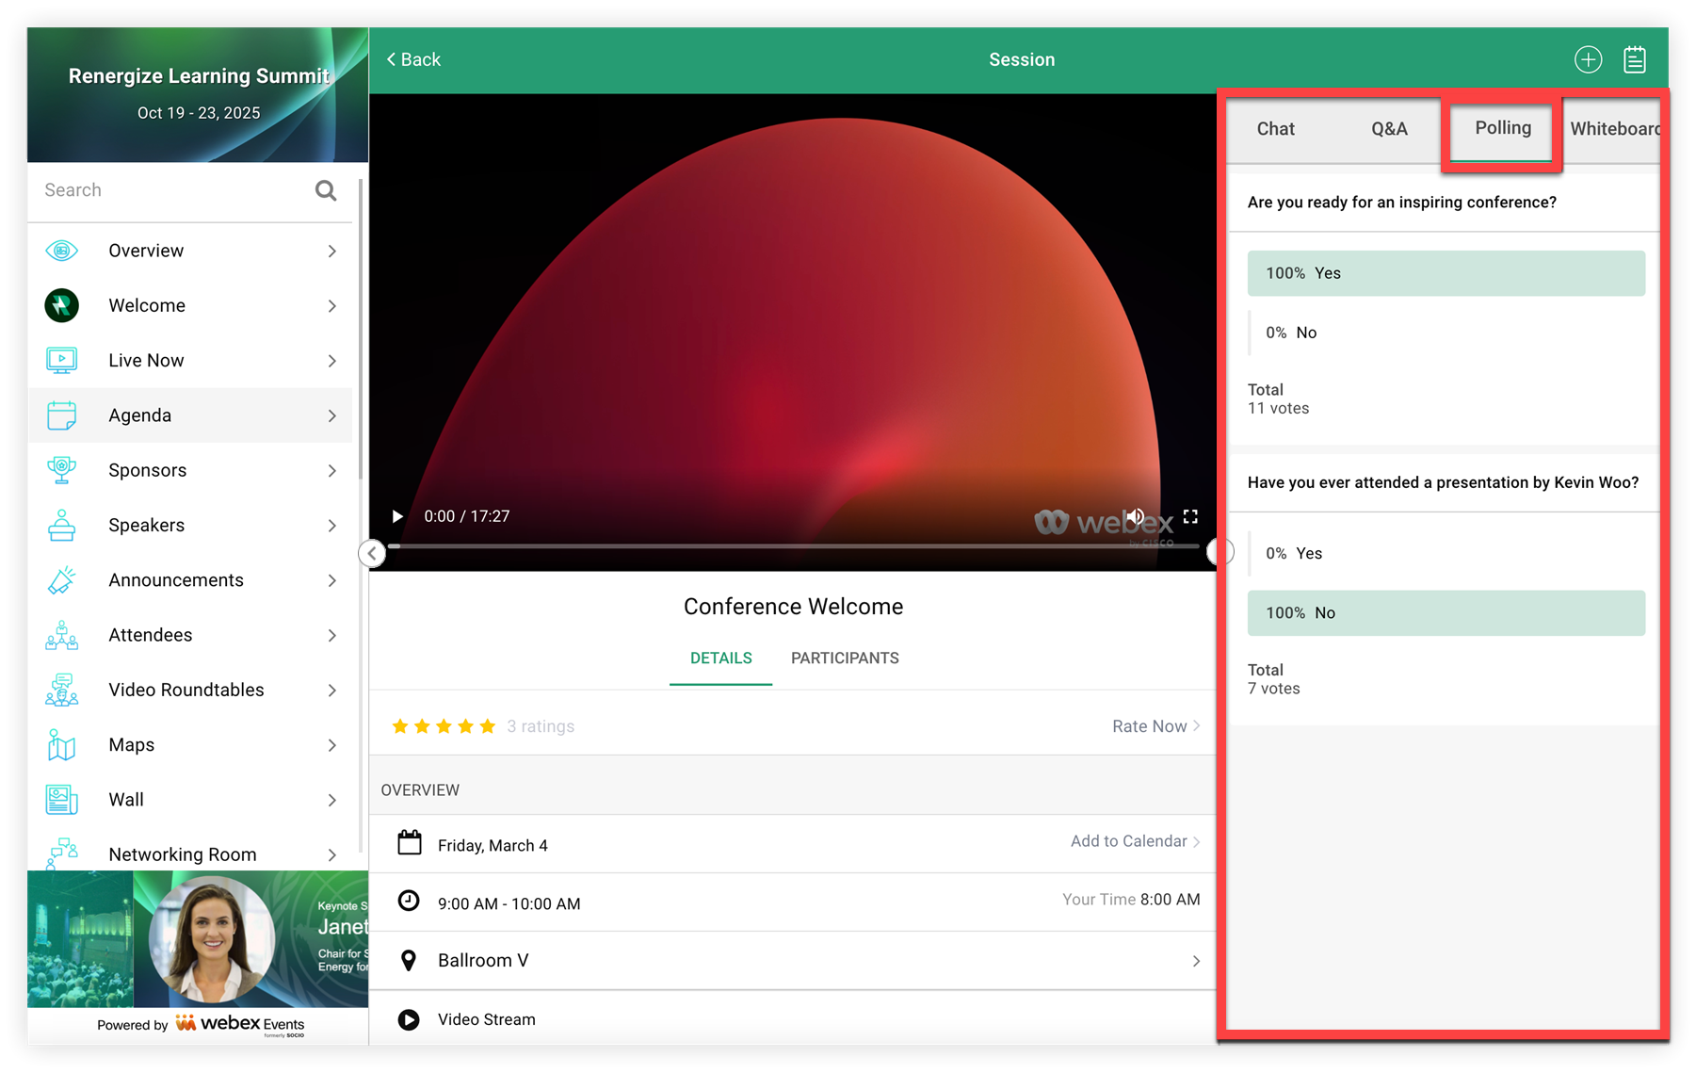Click the clock icon beside session time
1696x1073 pixels.
point(409,901)
